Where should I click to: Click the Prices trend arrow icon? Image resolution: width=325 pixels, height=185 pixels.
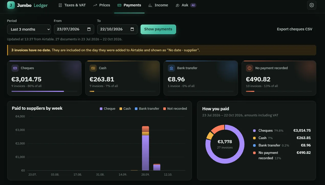click(x=95, y=5)
